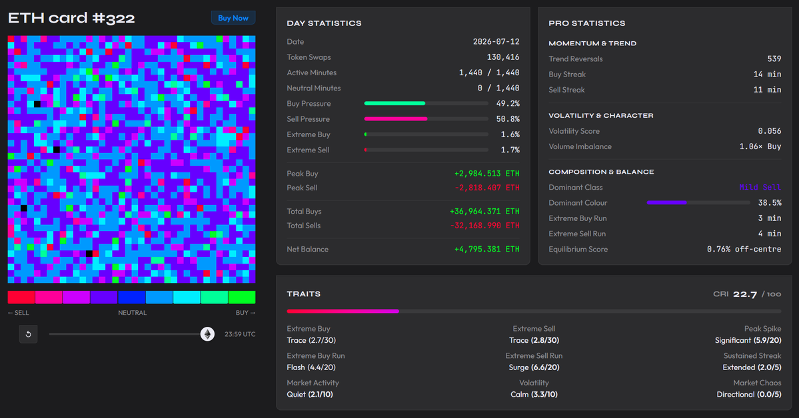The width and height of the screenshot is (799, 418).
Task: Click the 23:59 UTC time label
Action: click(240, 334)
